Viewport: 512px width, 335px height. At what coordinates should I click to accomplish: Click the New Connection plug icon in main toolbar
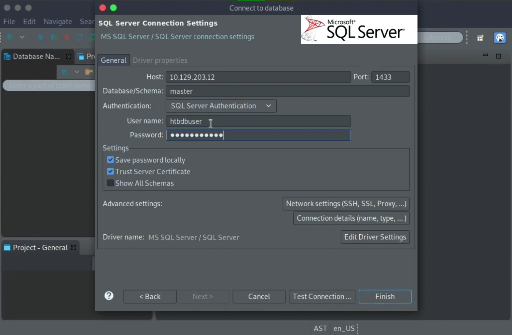10,37
